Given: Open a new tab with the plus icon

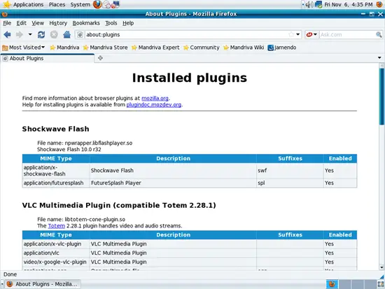Looking at the screenshot, I should click(100, 58).
